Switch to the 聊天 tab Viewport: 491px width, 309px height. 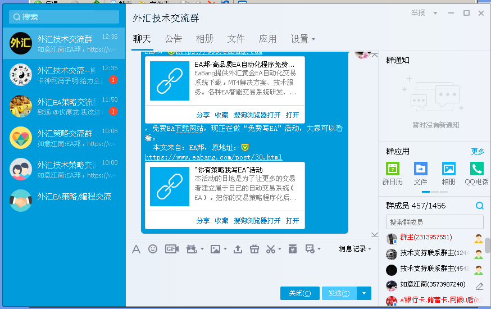(x=142, y=39)
